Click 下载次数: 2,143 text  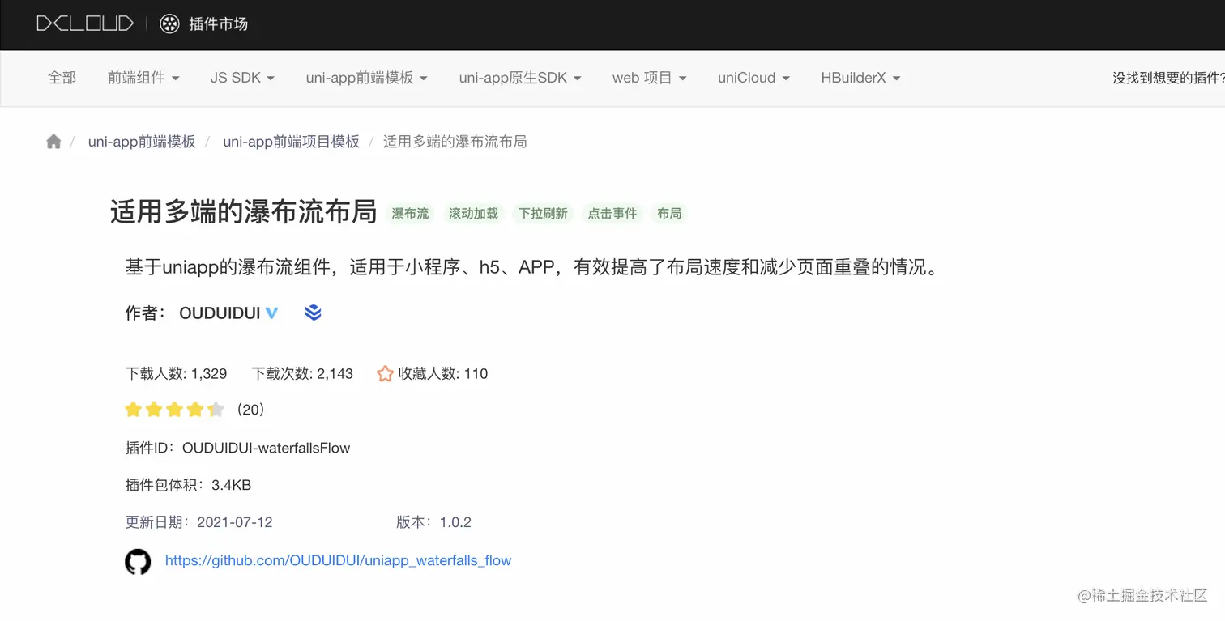[302, 374]
